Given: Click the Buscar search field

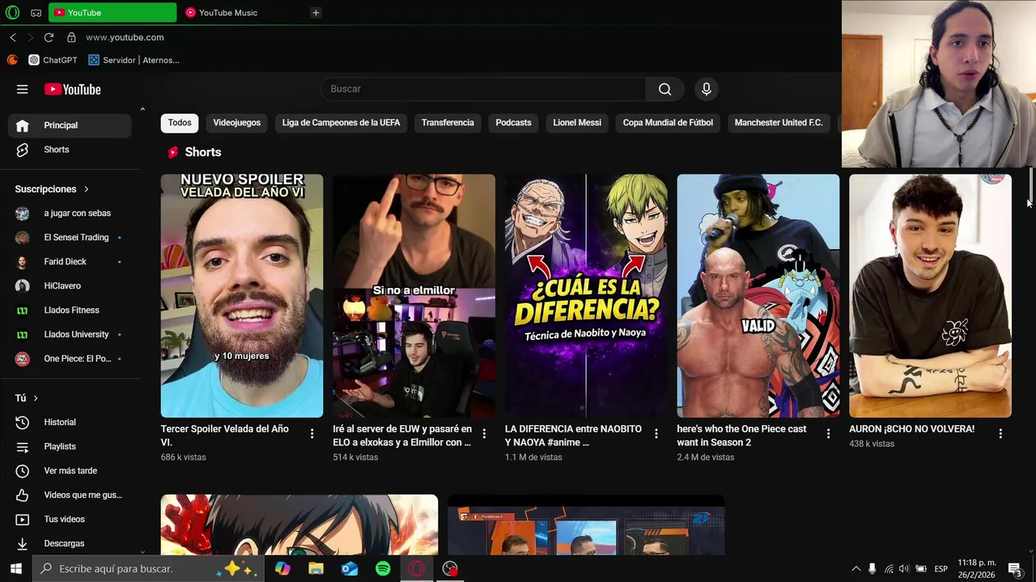Looking at the screenshot, I should (x=483, y=89).
